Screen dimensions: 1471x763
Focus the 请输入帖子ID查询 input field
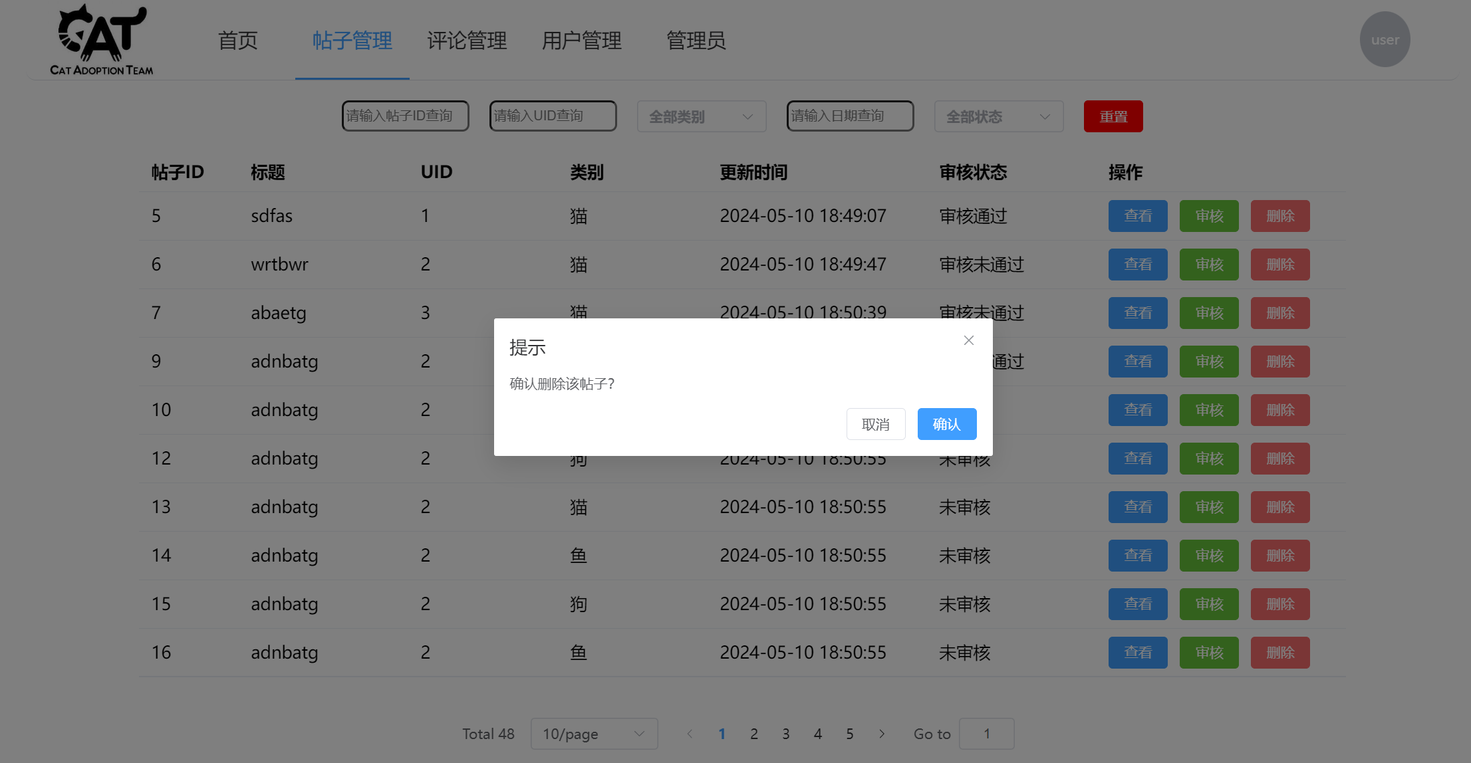[x=405, y=116]
